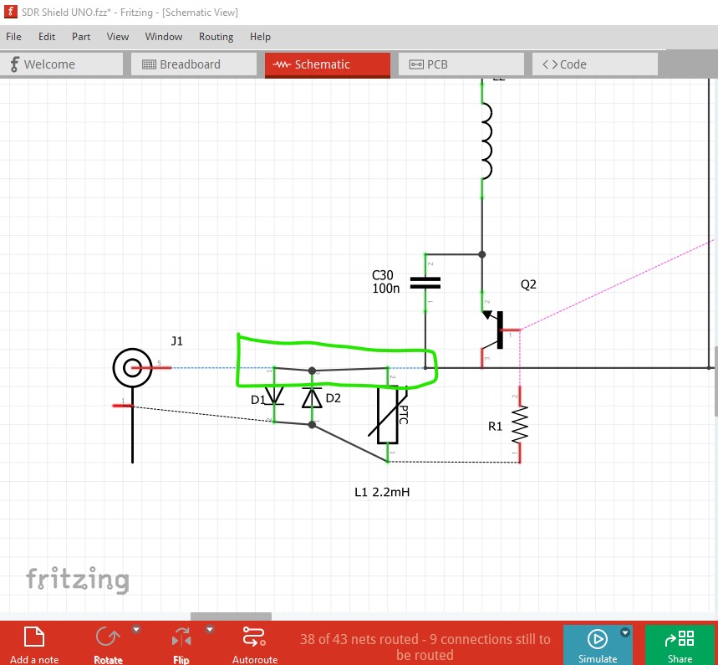Screen dimensions: 718x665
Task: Click the wire junction dot below D2
Action: click(x=312, y=424)
